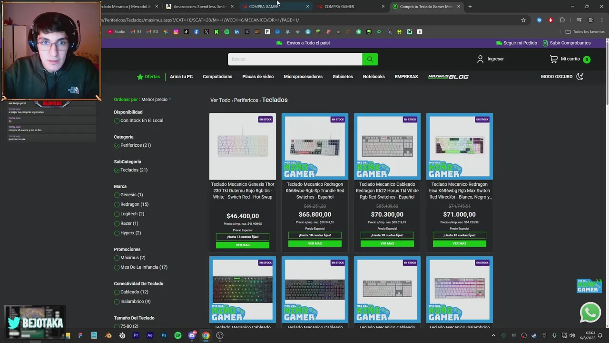Screen dimensions: 609x343
Task: Open the TikTok bookmark icon
Action: (x=186, y=32)
